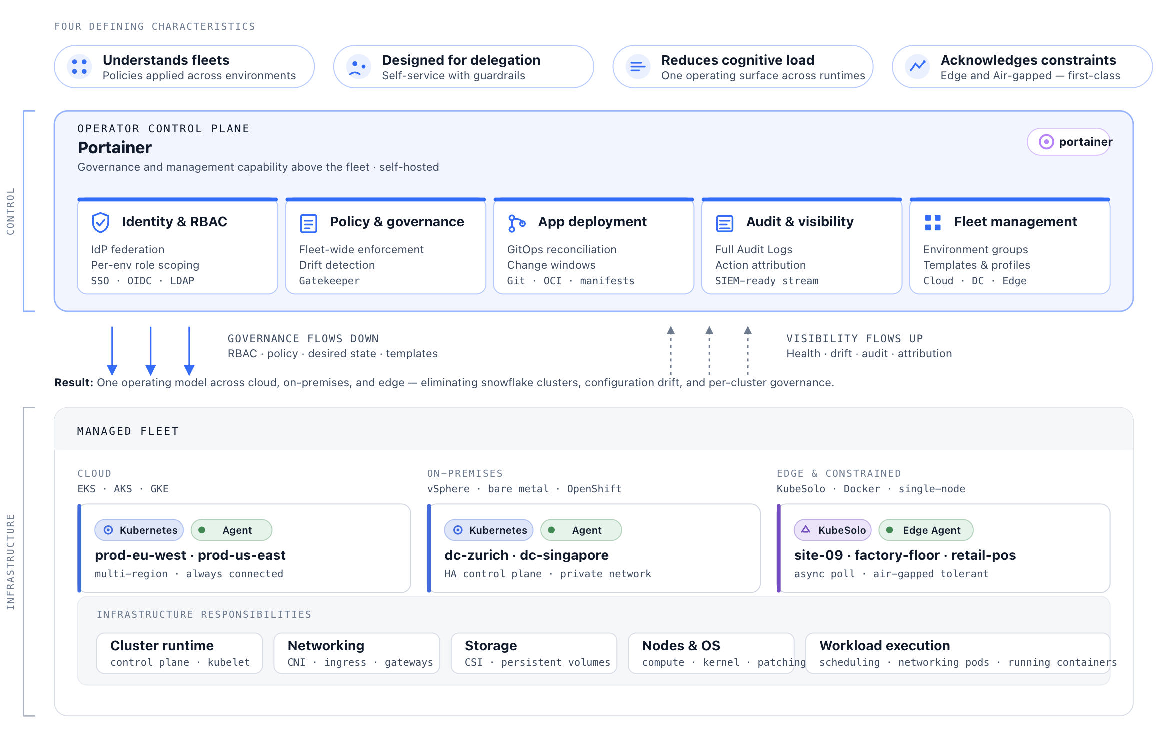
Task: Click the INFRASTRUCTURE RESPONSIBILITIES label
Action: pyautogui.click(x=204, y=614)
